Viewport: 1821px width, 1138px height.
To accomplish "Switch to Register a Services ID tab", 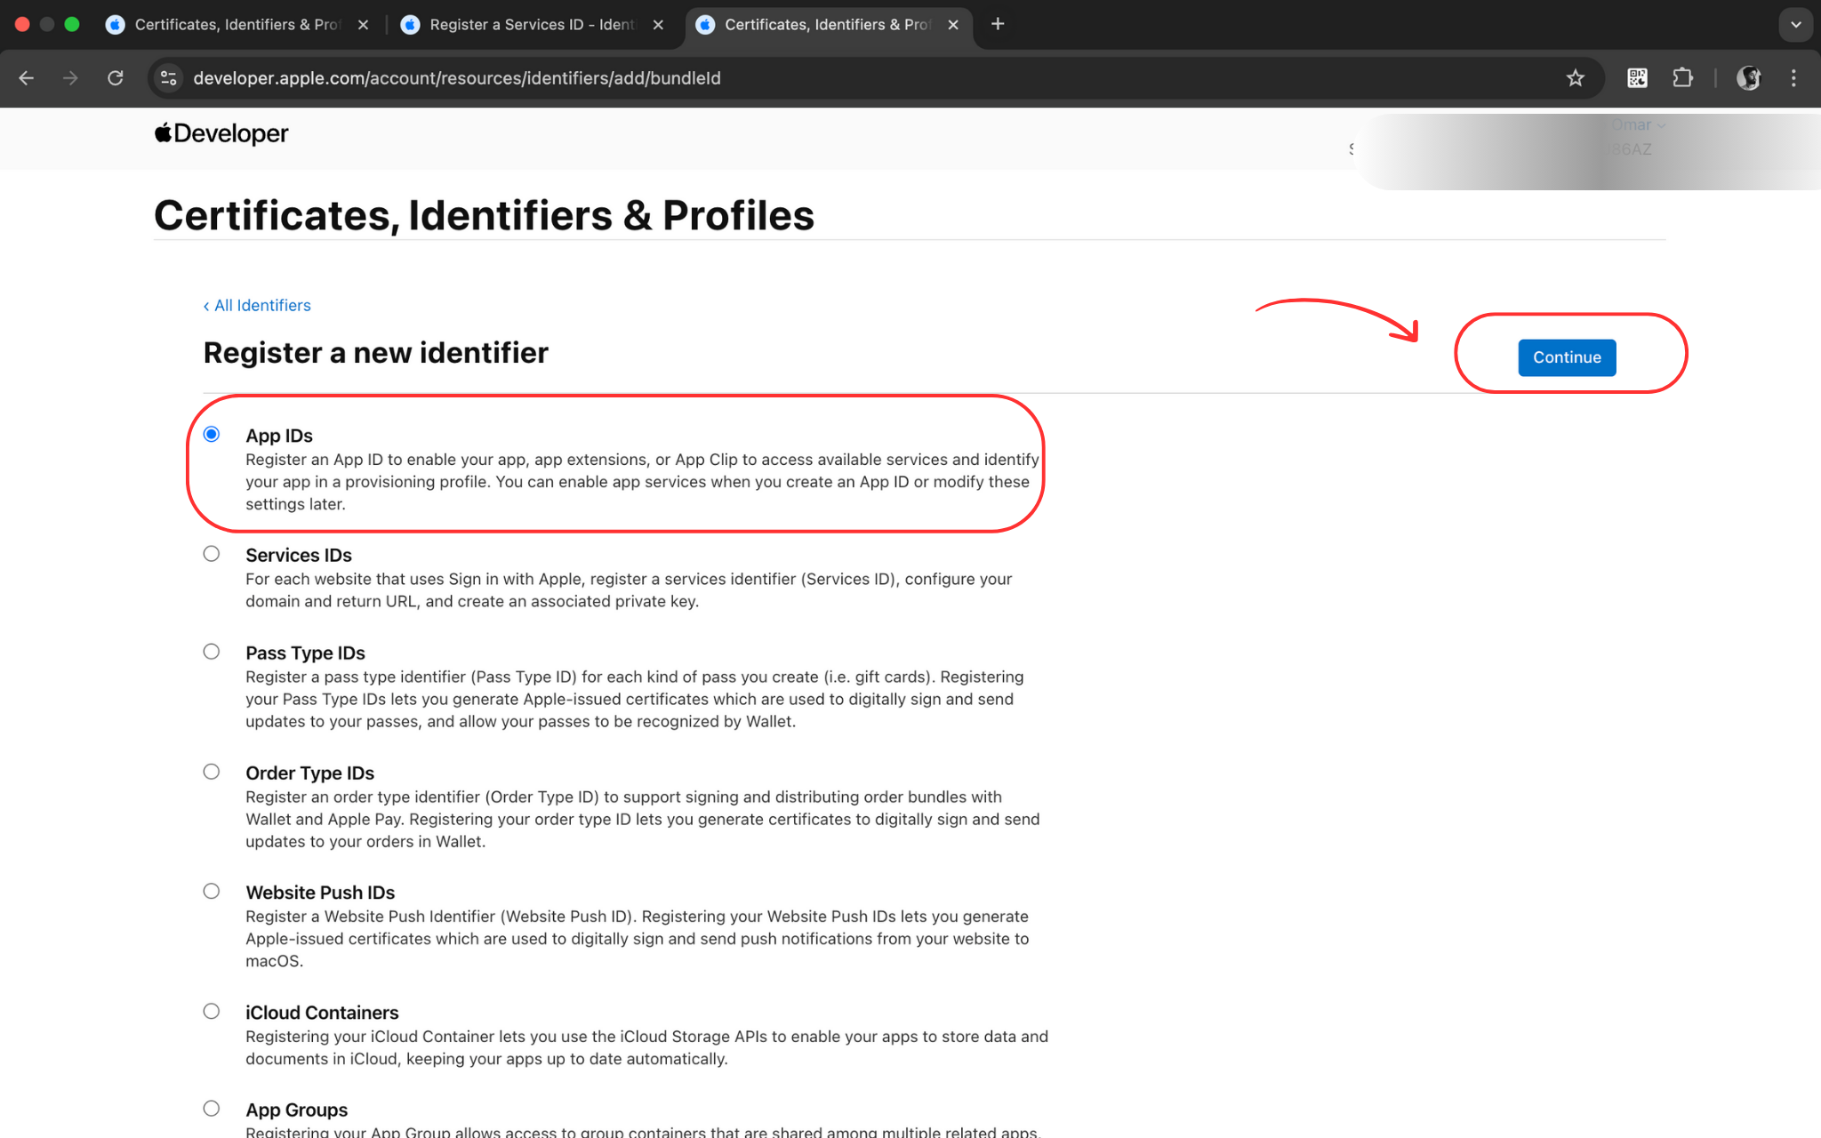I will pos(531,24).
